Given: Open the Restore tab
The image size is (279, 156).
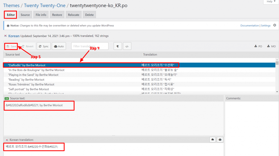Looking at the screenshot, I should coord(57,15).
